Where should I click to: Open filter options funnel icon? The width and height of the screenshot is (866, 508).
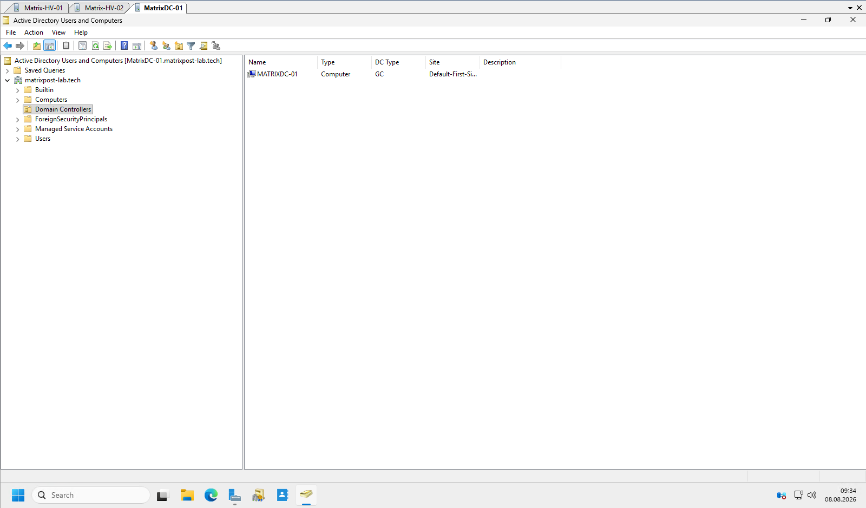tap(191, 46)
